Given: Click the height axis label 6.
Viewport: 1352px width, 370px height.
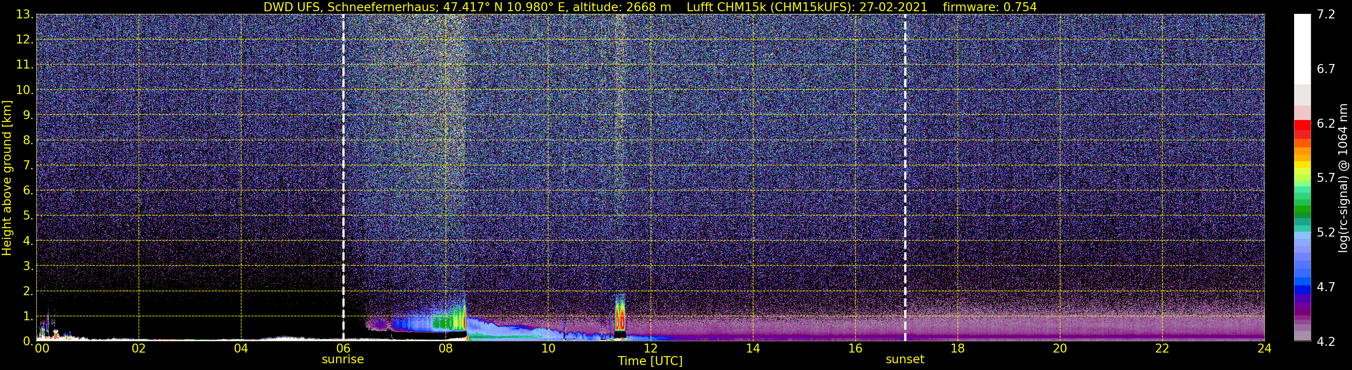Looking at the screenshot, I should (28, 191).
